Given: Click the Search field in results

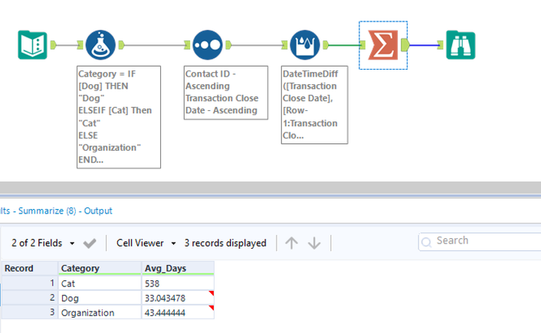Looking at the screenshot, I should [483, 241].
